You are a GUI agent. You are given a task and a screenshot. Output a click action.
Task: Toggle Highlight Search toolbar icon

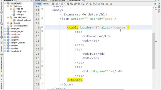coord(79,4)
